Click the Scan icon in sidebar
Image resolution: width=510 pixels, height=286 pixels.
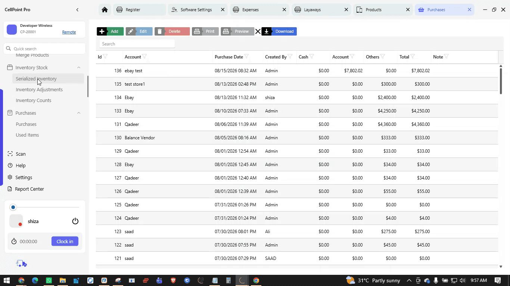(10, 154)
